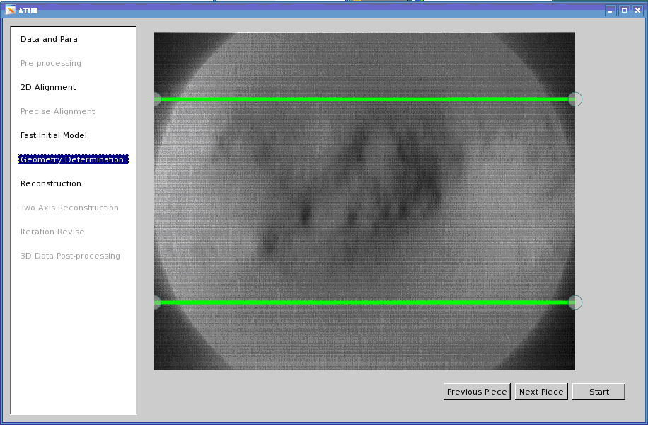Select Precise Alignment in the sidebar

57,111
